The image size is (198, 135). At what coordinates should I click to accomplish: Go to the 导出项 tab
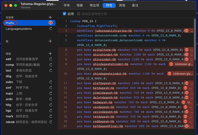[x=94, y=5]
